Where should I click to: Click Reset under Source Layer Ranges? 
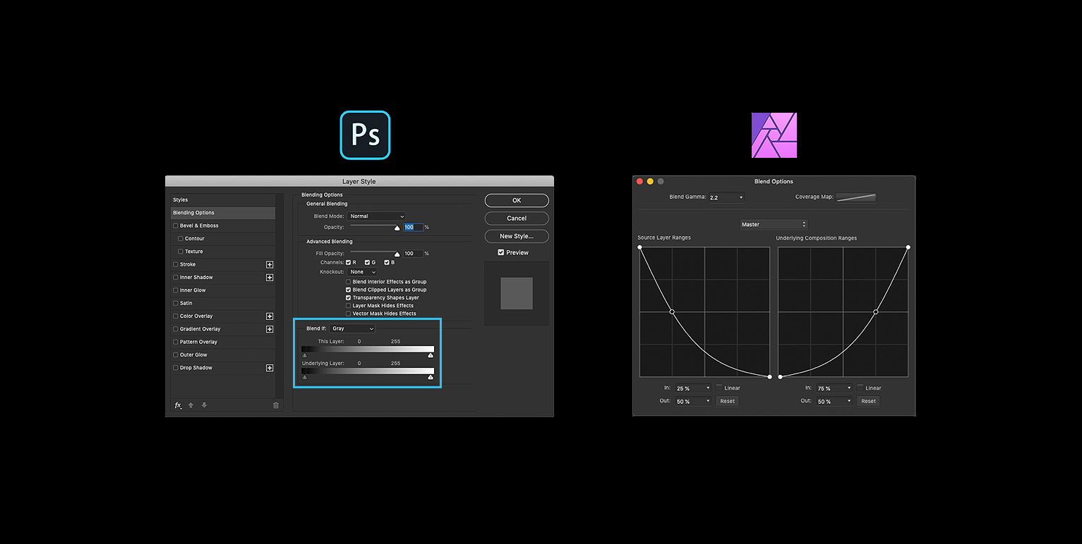tap(727, 402)
